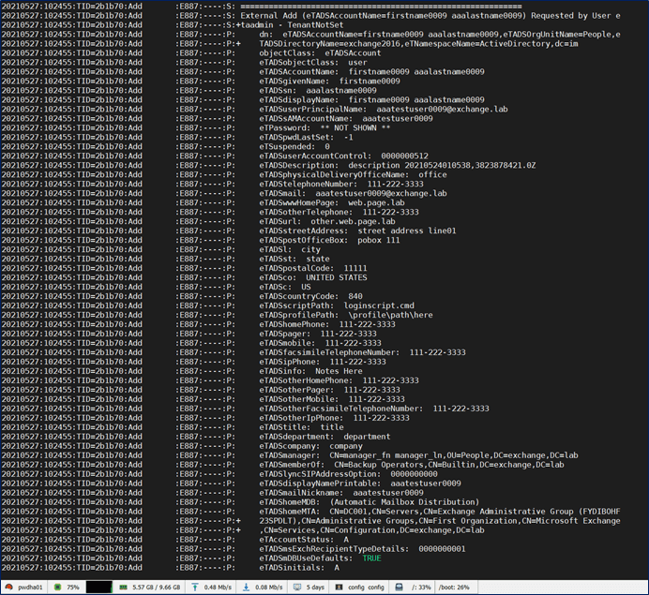Viewport: 649px width, 595px height.
Task: Click the web.page.lab homepage URL
Action: click(376, 202)
